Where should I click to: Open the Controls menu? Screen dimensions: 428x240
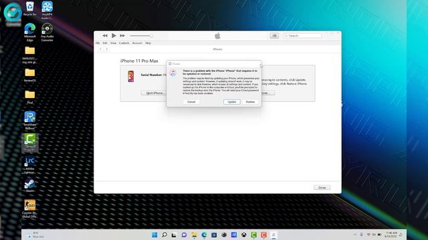[124, 43]
